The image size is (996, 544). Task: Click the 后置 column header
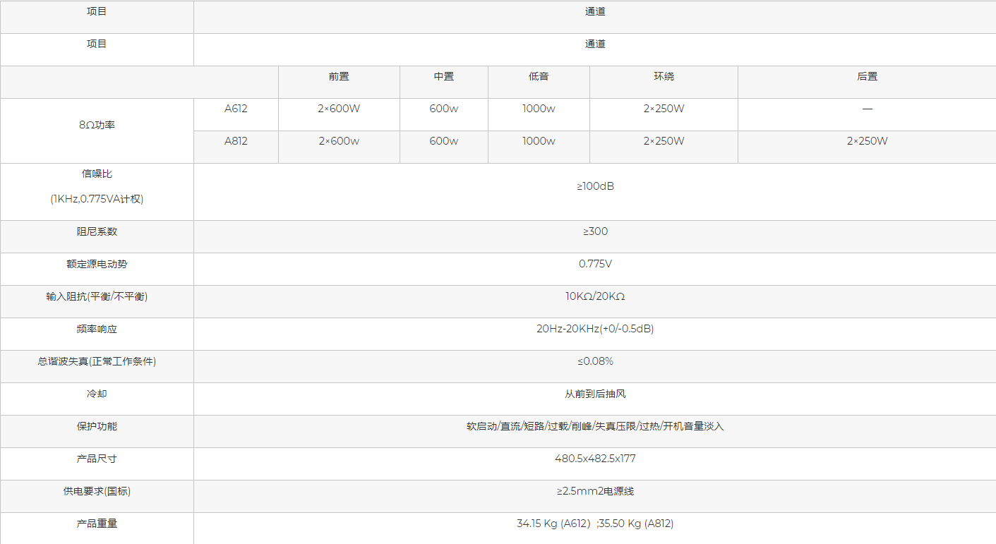point(867,77)
